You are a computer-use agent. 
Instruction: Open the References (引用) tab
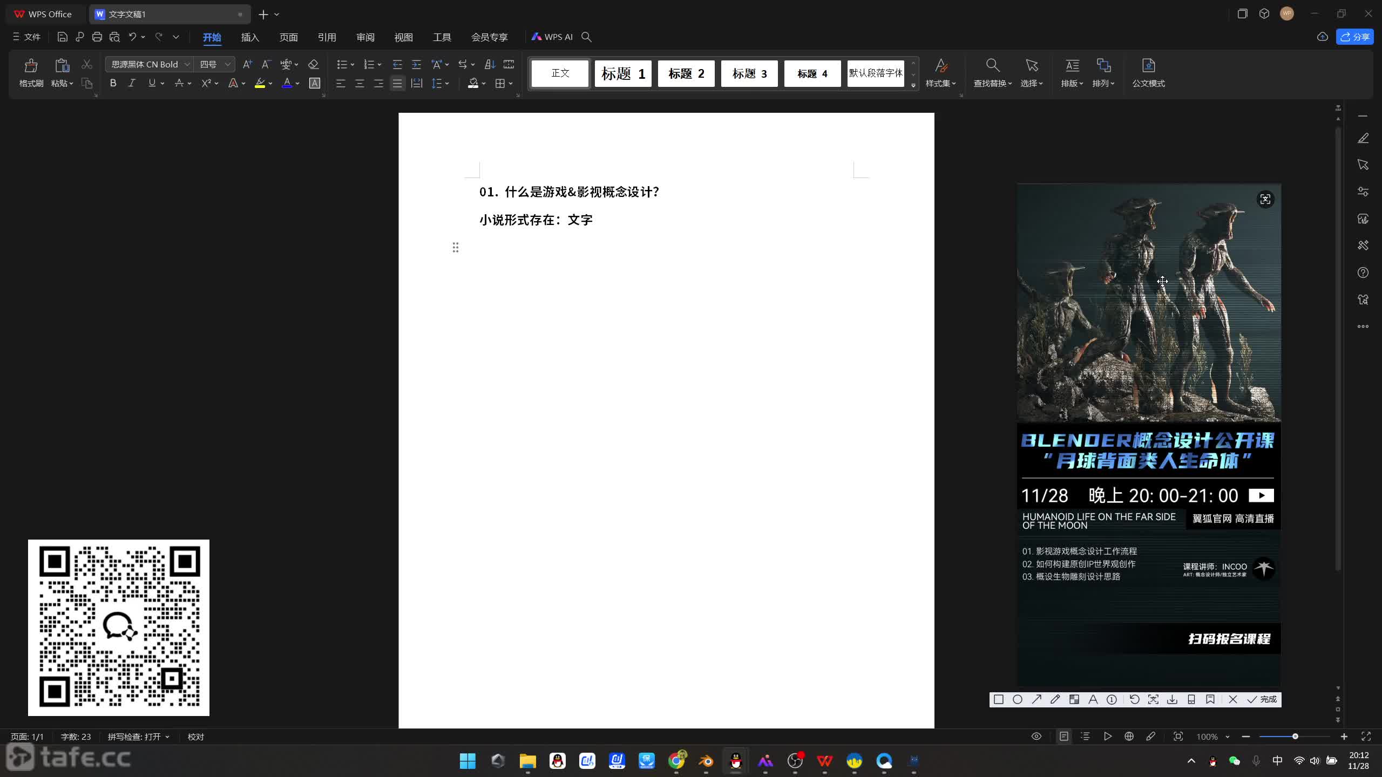(x=327, y=37)
